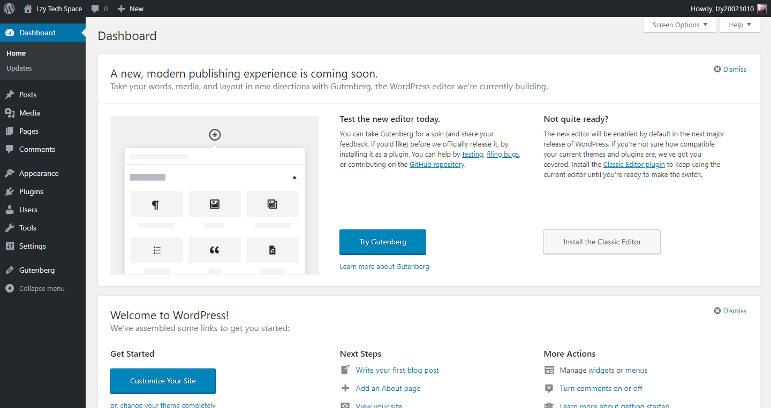Go to the Updates submenu item
Screen dimensions: 771x408
(19, 68)
